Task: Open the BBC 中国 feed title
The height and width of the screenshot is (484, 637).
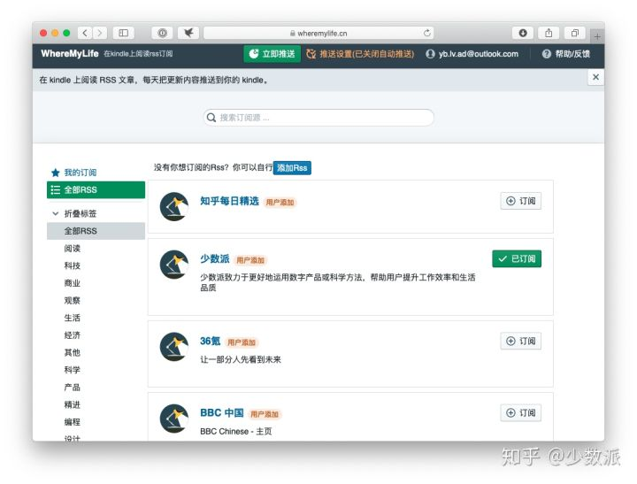Action: pyautogui.click(x=222, y=413)
